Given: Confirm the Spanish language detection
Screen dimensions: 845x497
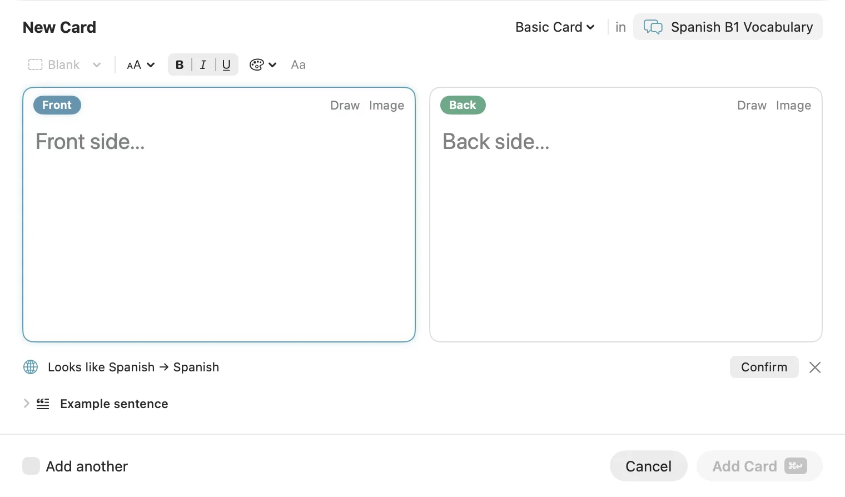Looking at the screenshot, I should point(764,367).
